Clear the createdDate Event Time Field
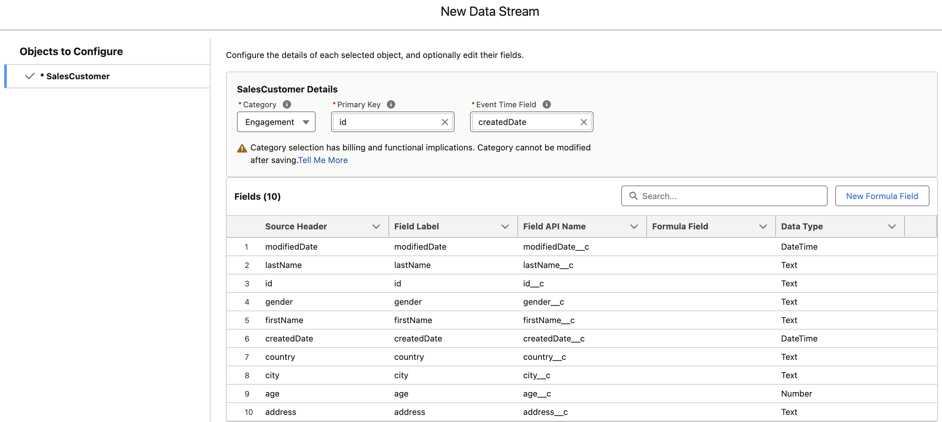 584,122
